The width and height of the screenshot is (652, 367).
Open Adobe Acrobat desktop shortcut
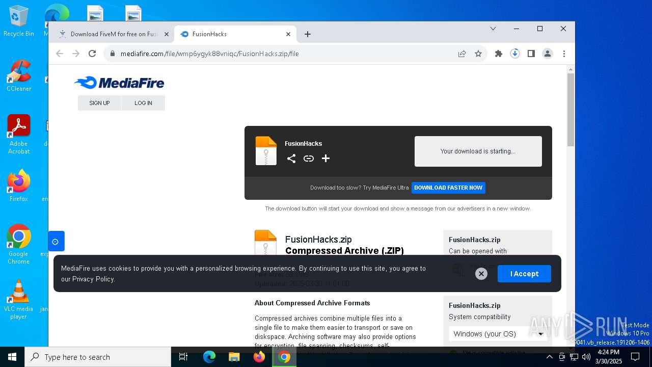coord(19,135)
